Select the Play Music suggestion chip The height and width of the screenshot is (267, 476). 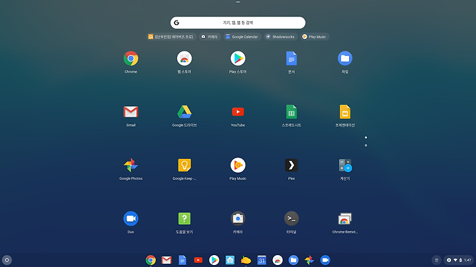[x=315, y=37]
